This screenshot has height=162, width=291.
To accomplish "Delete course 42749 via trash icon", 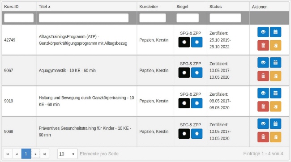I will click(x=263, y=45).
